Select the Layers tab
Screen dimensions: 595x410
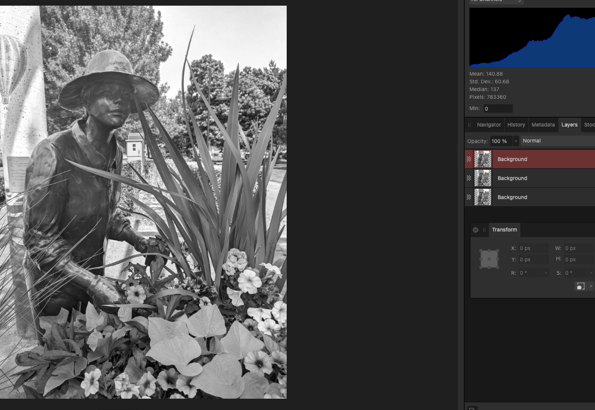tap(569, 125)
